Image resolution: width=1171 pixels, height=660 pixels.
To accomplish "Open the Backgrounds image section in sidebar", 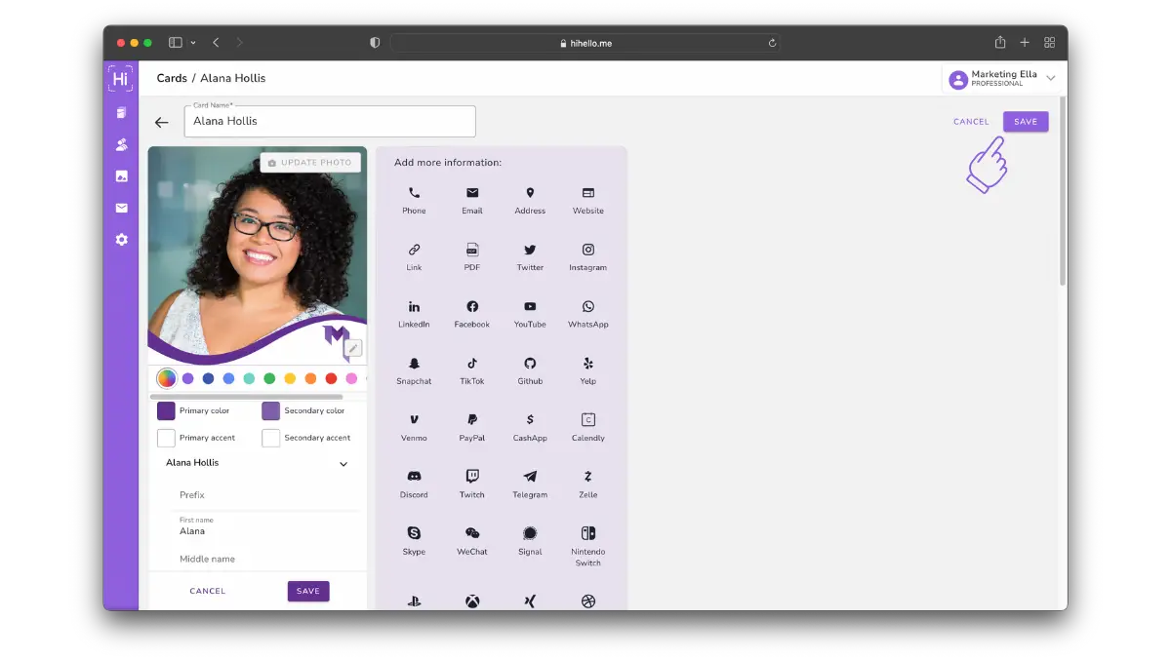I will (x=121, y=176).
